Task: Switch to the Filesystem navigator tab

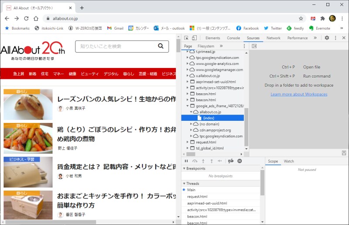Action: [206, 46]
